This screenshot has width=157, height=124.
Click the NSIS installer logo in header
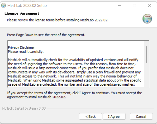point(147,19)
